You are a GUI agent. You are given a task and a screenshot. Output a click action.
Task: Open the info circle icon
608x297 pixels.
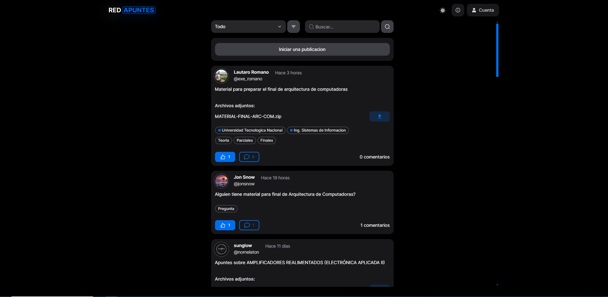(x=458, y=10)
